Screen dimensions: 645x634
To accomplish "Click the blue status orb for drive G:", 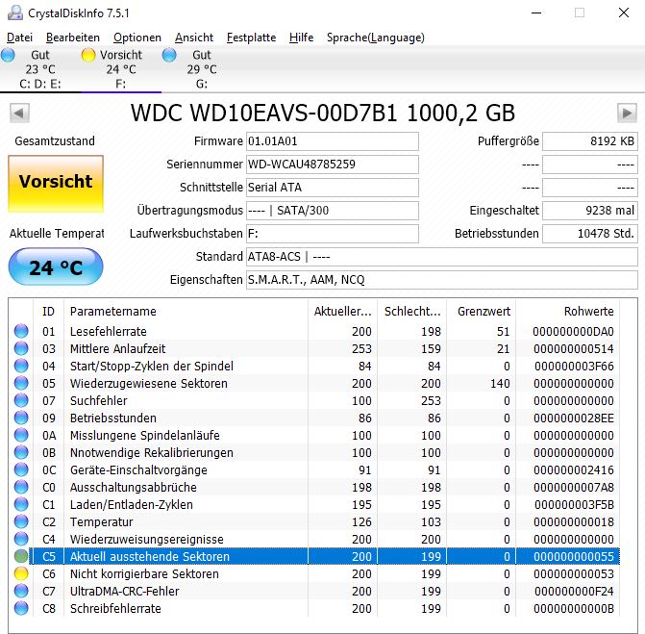I will click(169, 55).
